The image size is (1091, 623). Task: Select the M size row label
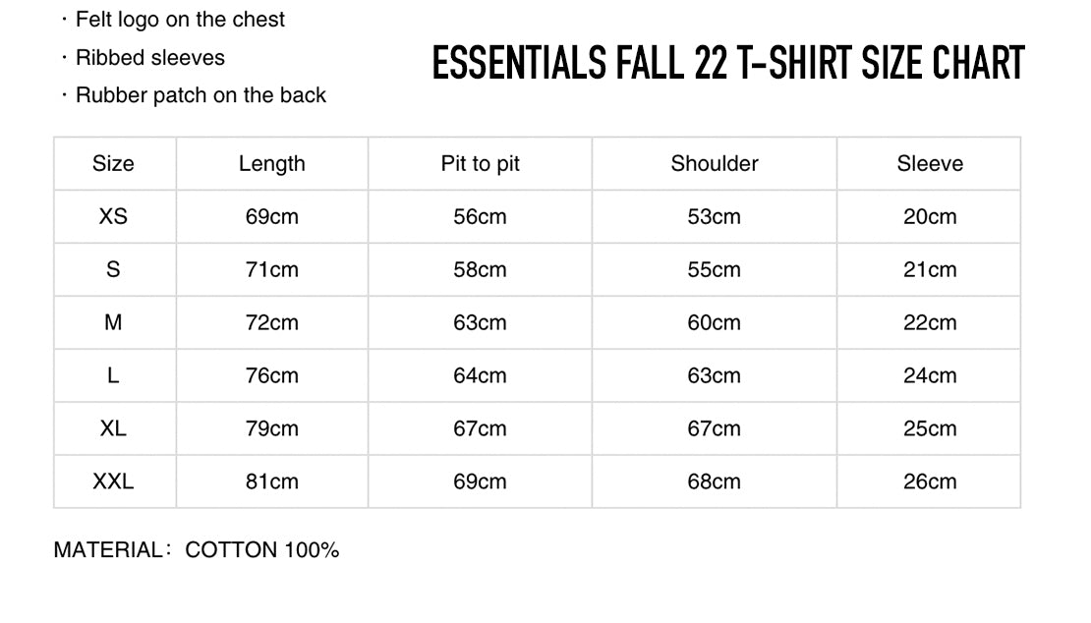[113, 322]
